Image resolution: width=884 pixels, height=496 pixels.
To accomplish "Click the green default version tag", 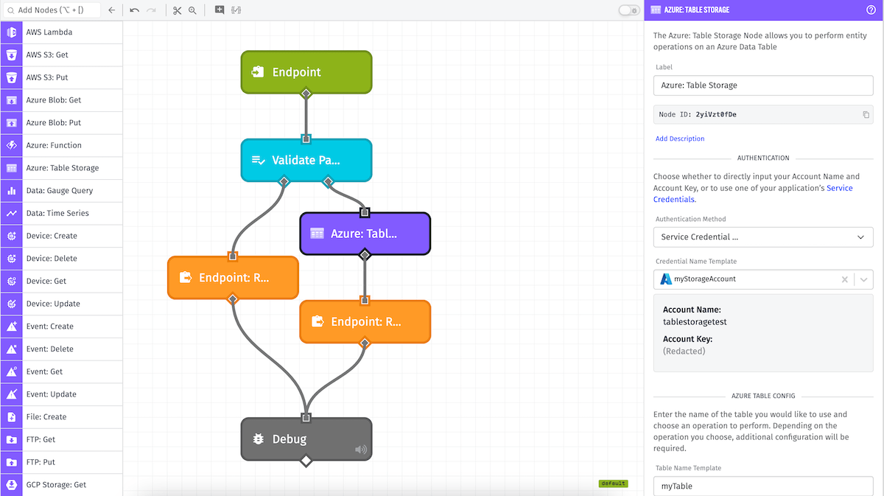I will (613, 483).
